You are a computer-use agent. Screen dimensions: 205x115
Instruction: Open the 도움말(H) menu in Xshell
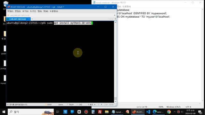pos(54,11)
